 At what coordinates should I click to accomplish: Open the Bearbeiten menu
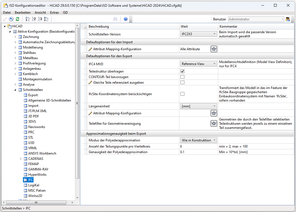[23, 13]
